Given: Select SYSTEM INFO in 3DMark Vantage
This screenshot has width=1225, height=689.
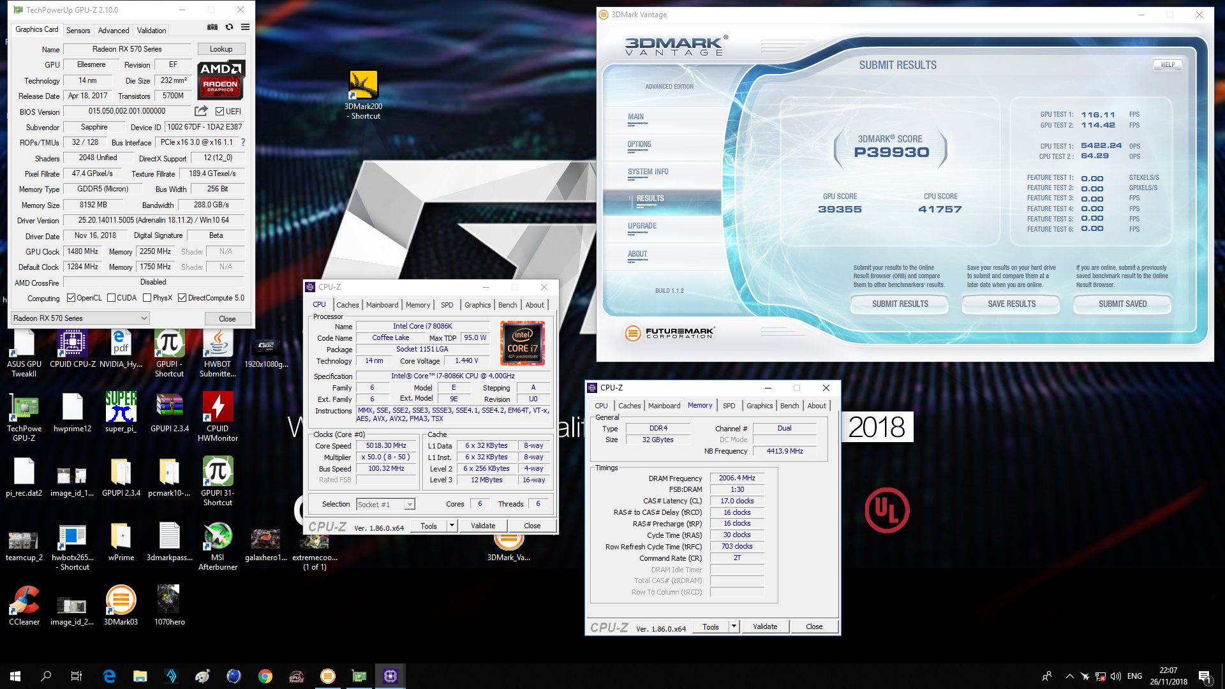Looking at the screenshot, I should (x=648, y=172).
